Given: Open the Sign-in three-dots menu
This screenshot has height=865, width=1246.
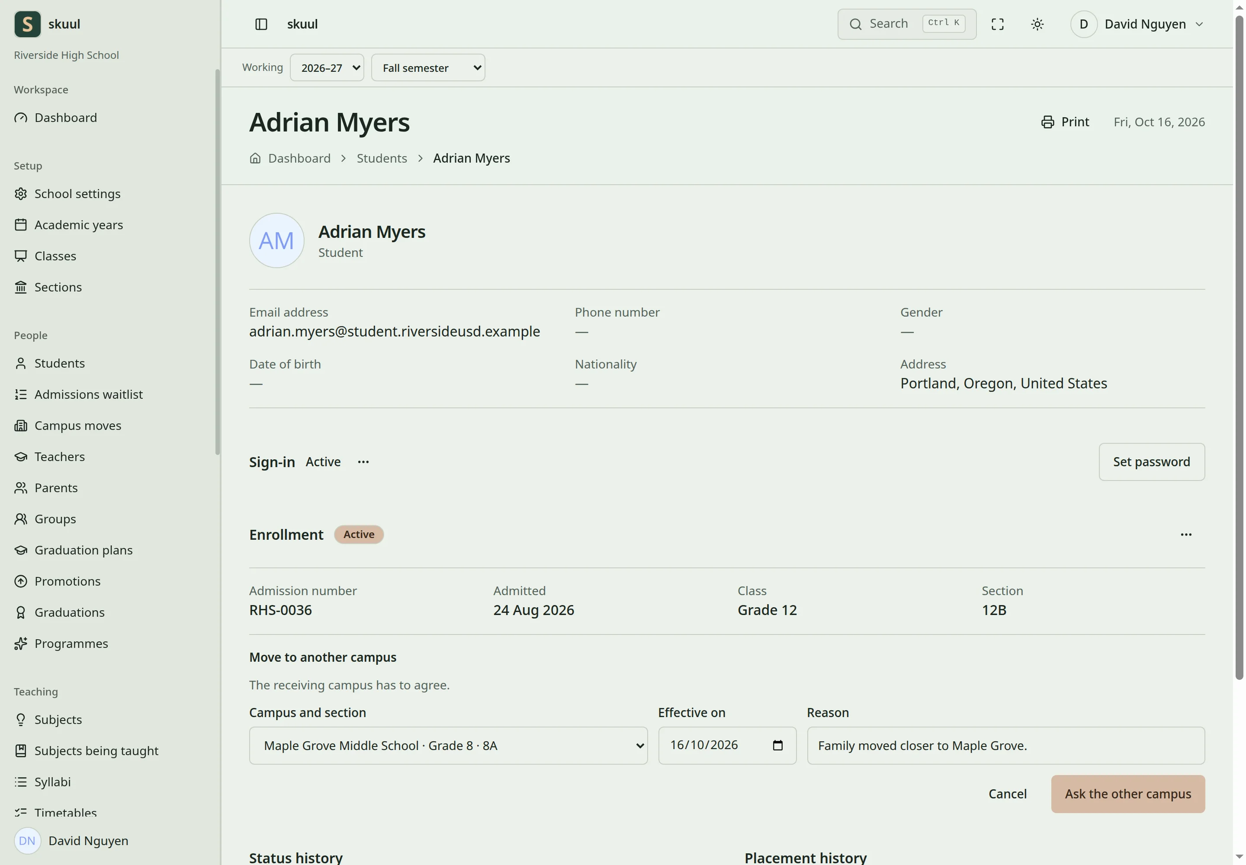Looking at the screenshot, I should point(363,462).
